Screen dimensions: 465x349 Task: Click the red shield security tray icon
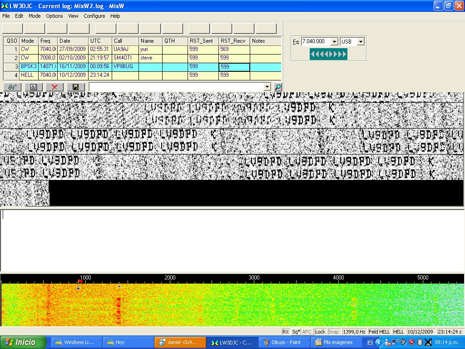point(411,342)
